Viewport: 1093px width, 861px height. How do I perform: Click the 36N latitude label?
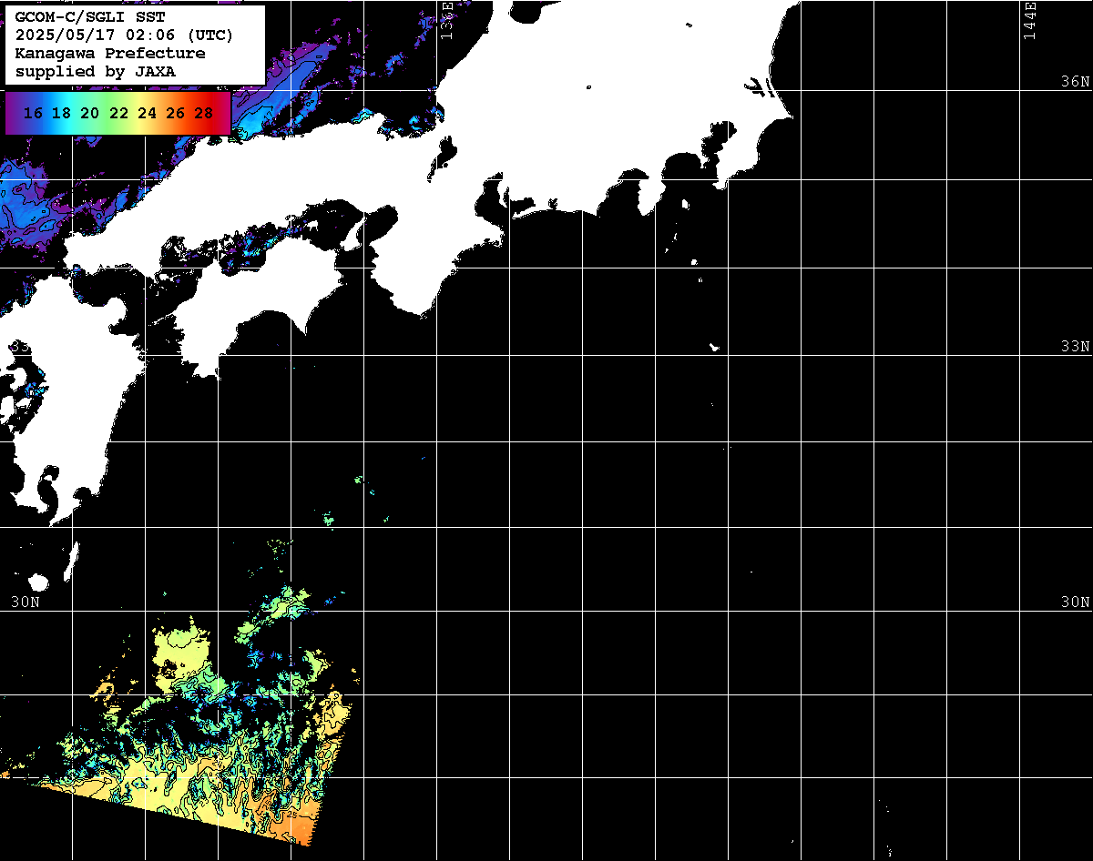tap(1075, 81)
